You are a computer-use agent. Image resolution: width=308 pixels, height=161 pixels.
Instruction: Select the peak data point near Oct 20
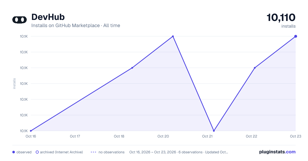(173, 36)
